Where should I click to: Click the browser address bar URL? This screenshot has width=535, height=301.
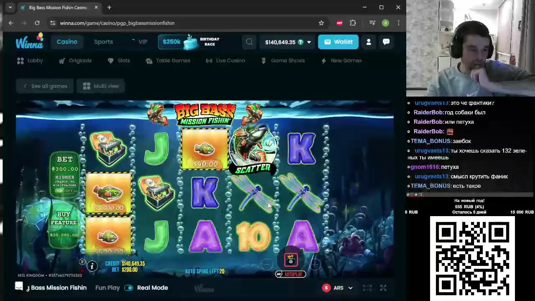(117, 23)
